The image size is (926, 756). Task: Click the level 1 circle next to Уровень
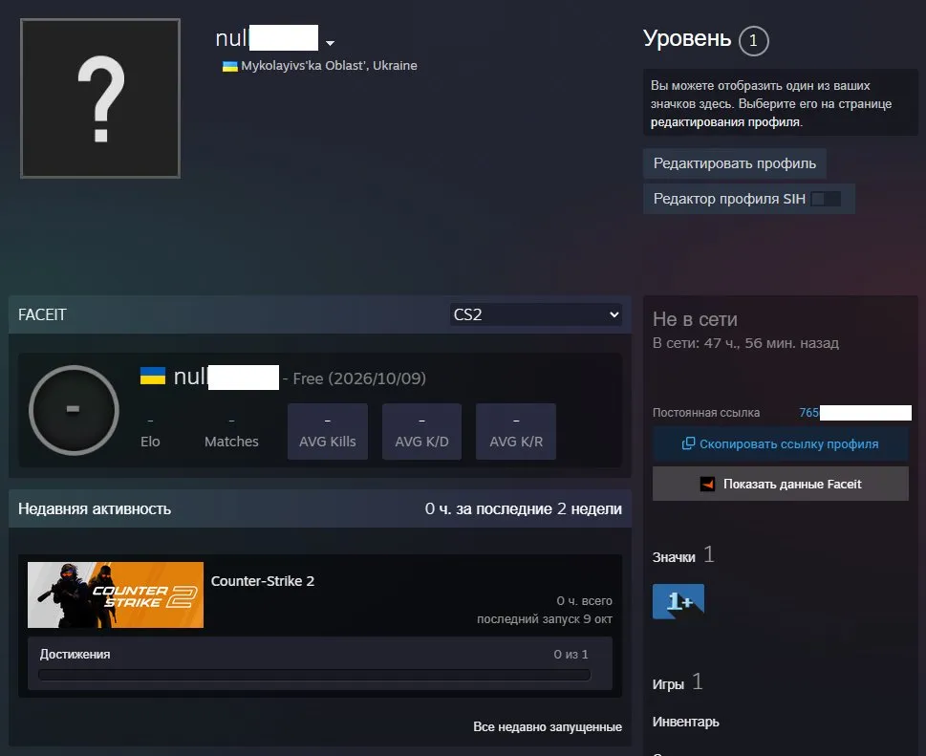(x=753, y=41)
